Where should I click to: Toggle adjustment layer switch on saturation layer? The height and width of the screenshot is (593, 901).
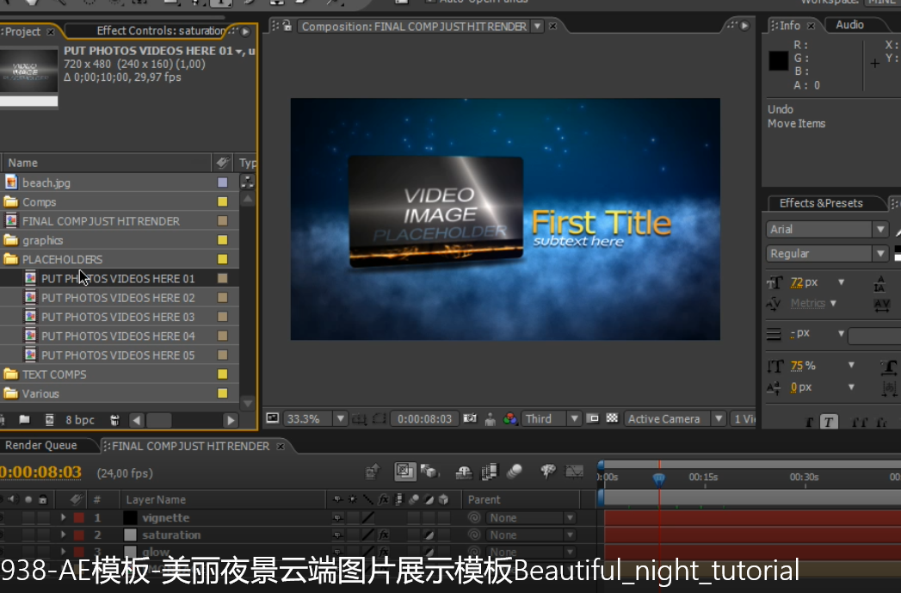pyautogui.click(x=429, y=535)
